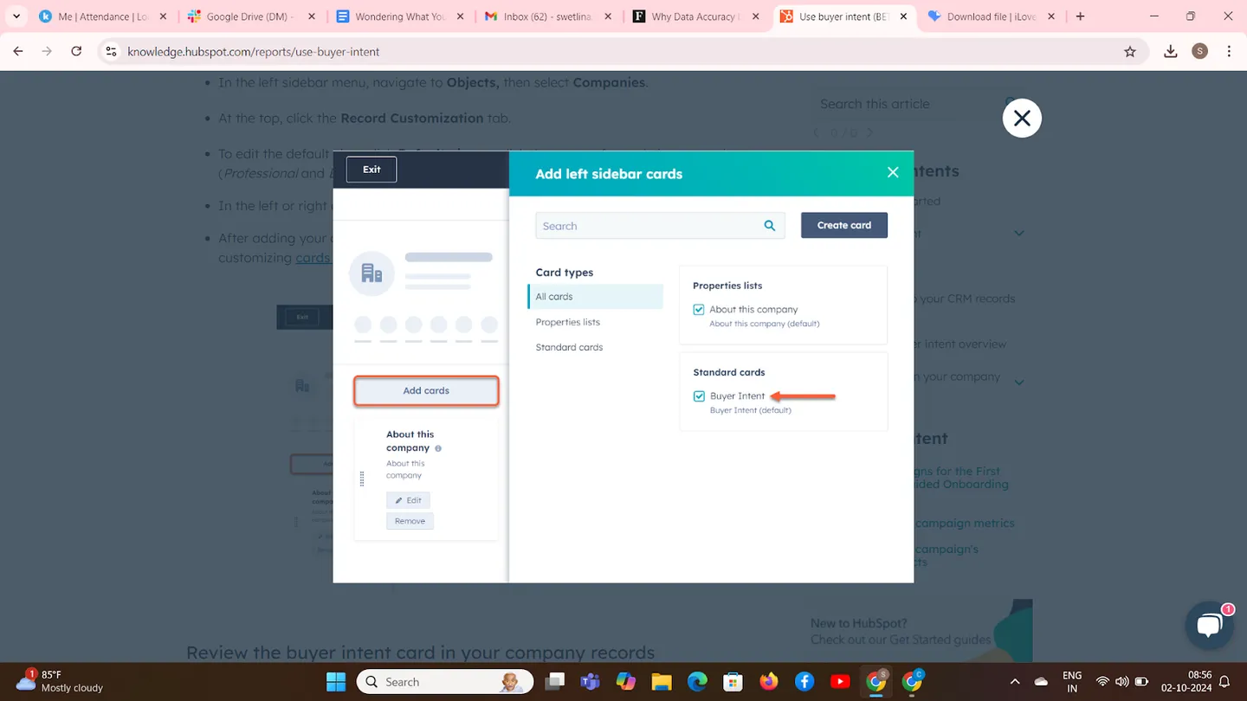Click the Create card button
This screenshot has width=1247, height=701.
844,225
